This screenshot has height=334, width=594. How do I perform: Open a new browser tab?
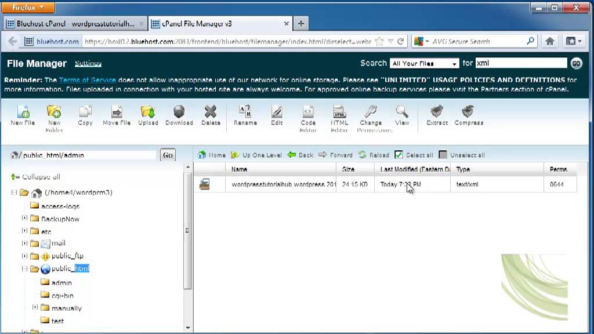point(301,23)
